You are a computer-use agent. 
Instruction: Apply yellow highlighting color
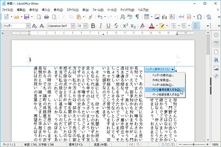tap(162, 26)
